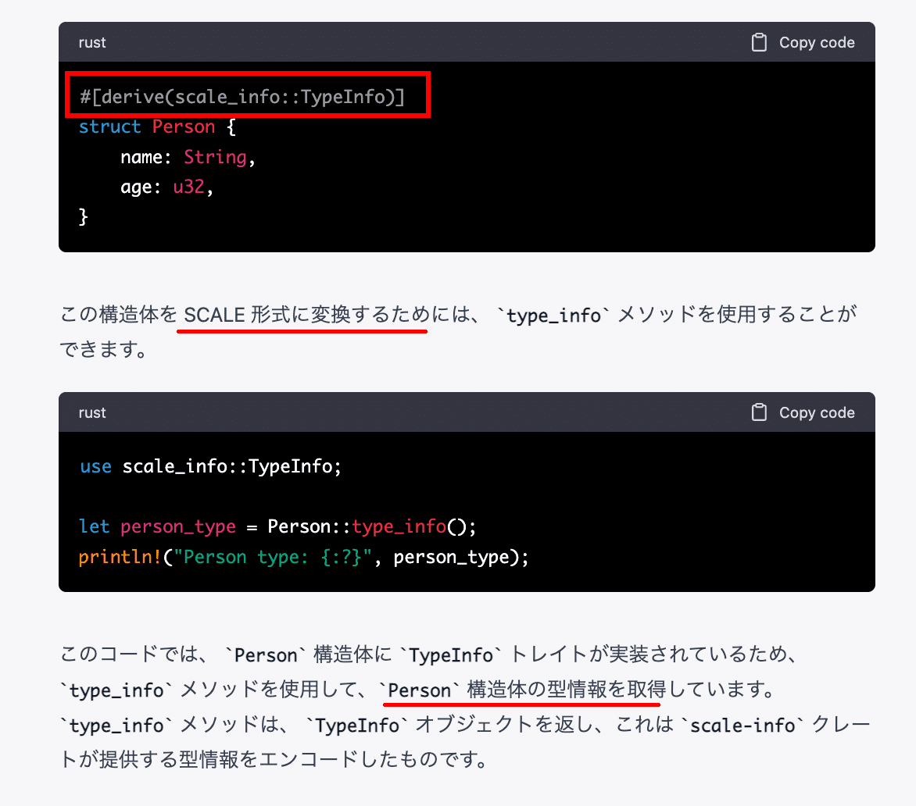This screenshot has height=806, width=916.
Task: Click inline `TypeInfo` before オブジェクトを返し
Action: pyautogui.click(x=357, y=725)
